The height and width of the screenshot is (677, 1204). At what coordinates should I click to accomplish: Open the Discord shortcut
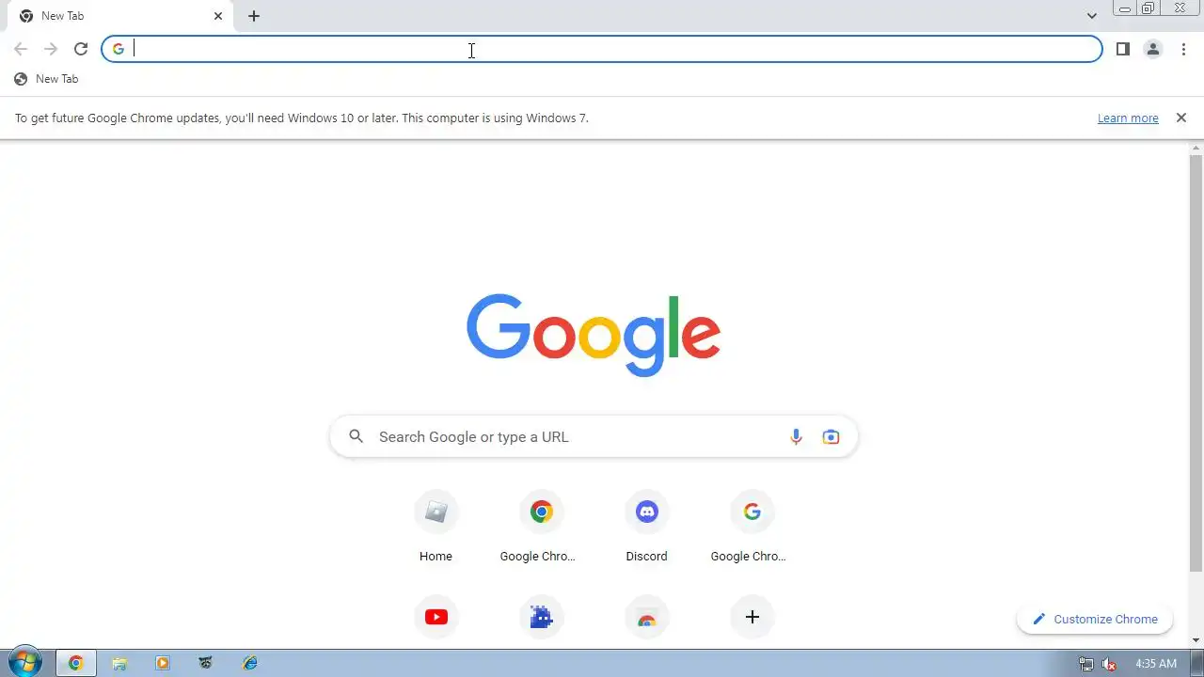click(646, 512)
